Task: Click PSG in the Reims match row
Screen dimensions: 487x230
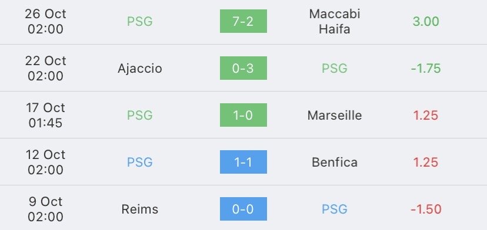Action: click(x=335, y=209)
